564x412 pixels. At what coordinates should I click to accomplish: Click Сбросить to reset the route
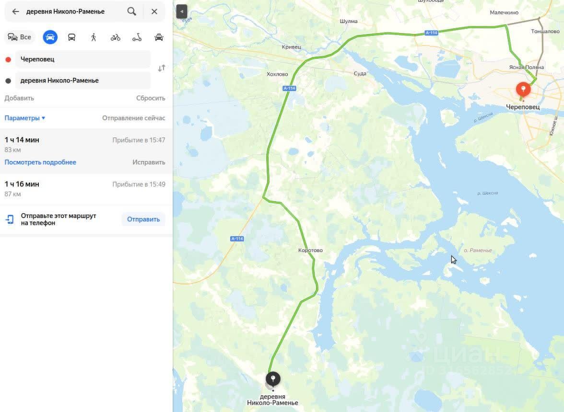pyautogui.click(x=151, y=98)
